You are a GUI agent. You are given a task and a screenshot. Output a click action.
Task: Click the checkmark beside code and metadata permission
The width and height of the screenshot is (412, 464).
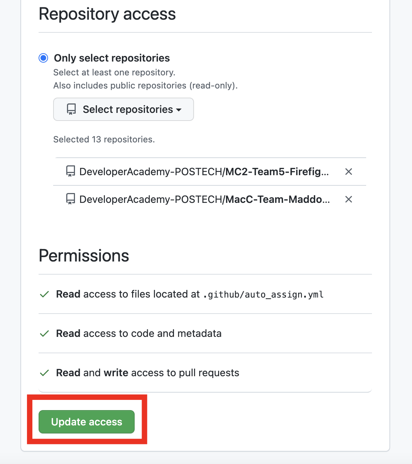tap(44, 334)
